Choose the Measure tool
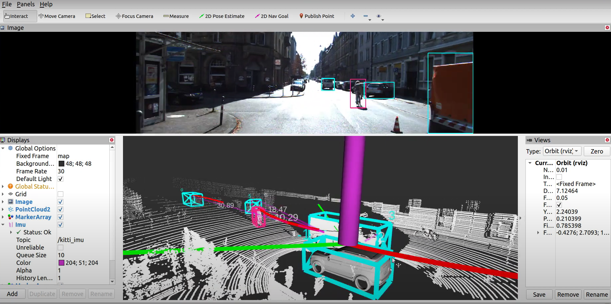Screen dimensions: 611x304 176,16
